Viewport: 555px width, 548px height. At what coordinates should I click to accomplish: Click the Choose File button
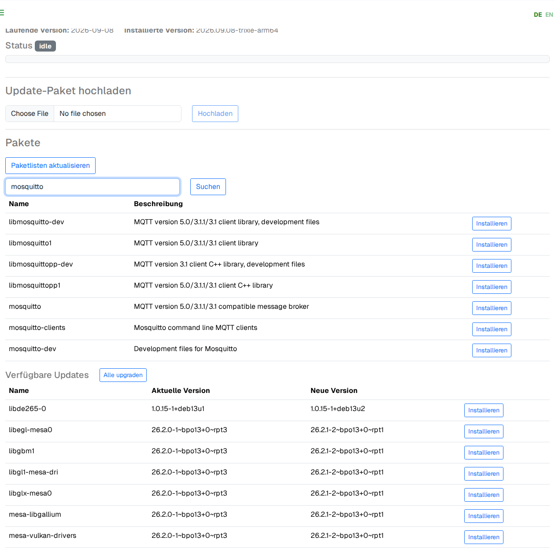[x=30, y=114]
